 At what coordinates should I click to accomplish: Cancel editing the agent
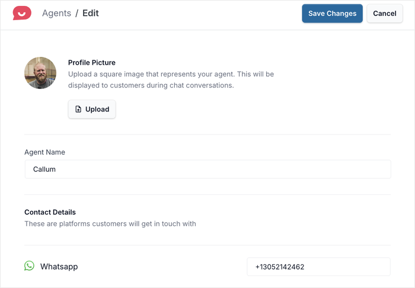pos(384,14)
